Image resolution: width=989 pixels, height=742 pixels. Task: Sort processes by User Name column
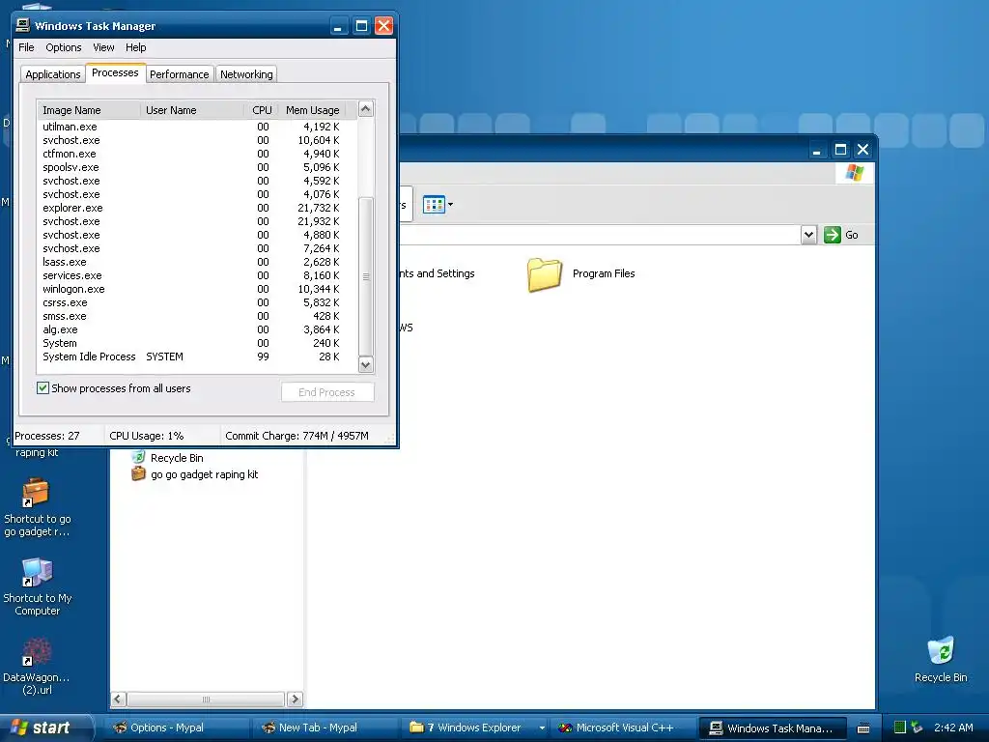tap(192, 110)
